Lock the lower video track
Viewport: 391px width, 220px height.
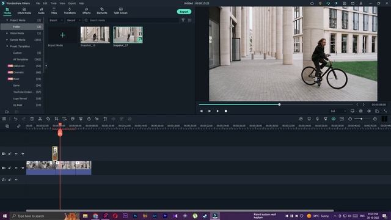pos(10,168)
